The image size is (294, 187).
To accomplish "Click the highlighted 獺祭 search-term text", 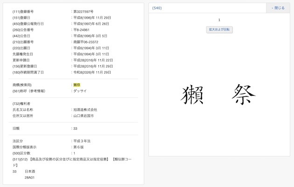I will point(77,84).
